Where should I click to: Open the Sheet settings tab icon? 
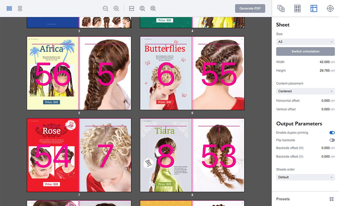pyautogui.click(x=314, y=9)
